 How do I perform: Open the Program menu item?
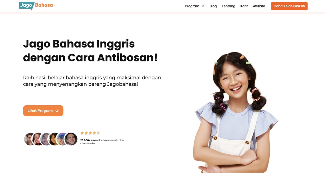point(192,6)
